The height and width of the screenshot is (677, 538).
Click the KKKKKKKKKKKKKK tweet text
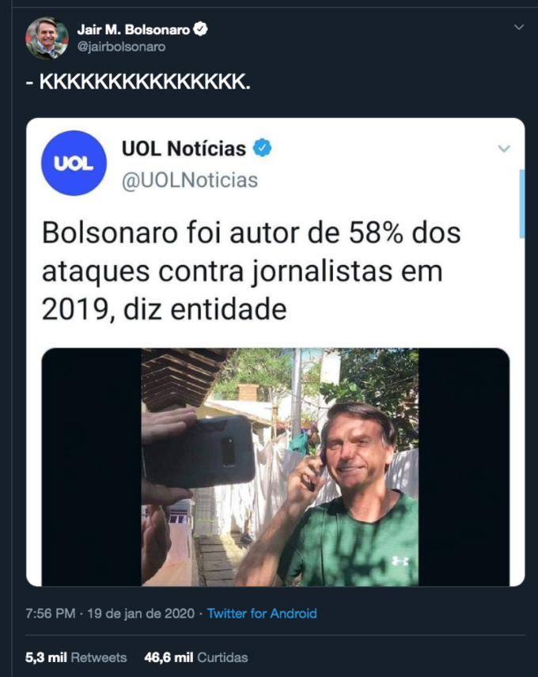point(138,82)
